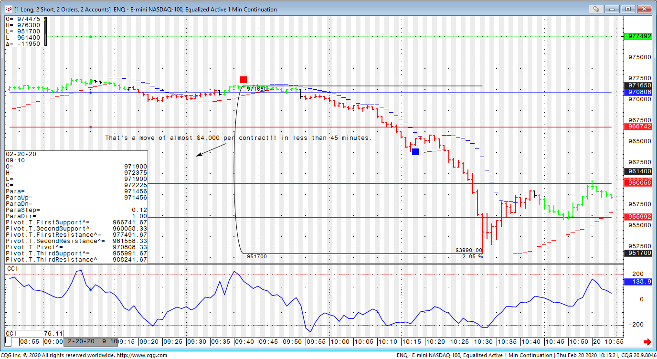Open the www.cqg.com link in footer
The width and height of the screenshot is (657, 359).
point(141,355)
